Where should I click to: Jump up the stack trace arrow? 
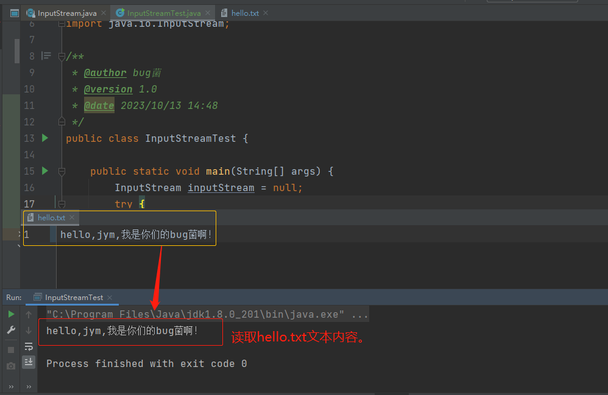[x=29, y=315]
